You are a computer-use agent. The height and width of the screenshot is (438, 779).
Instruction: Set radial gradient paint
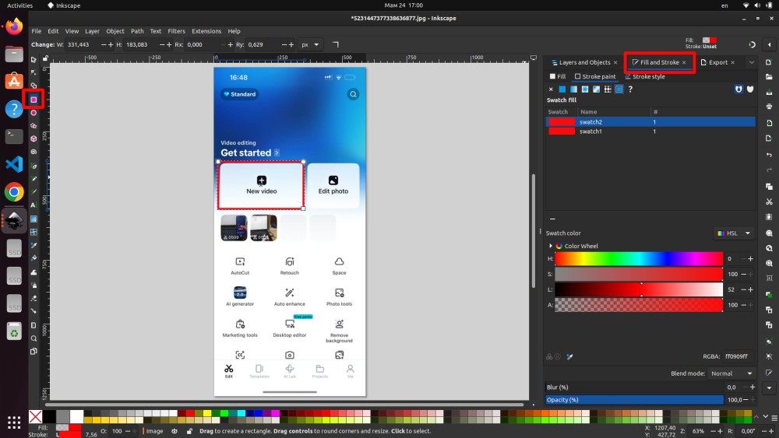click(x=585, y=89)
